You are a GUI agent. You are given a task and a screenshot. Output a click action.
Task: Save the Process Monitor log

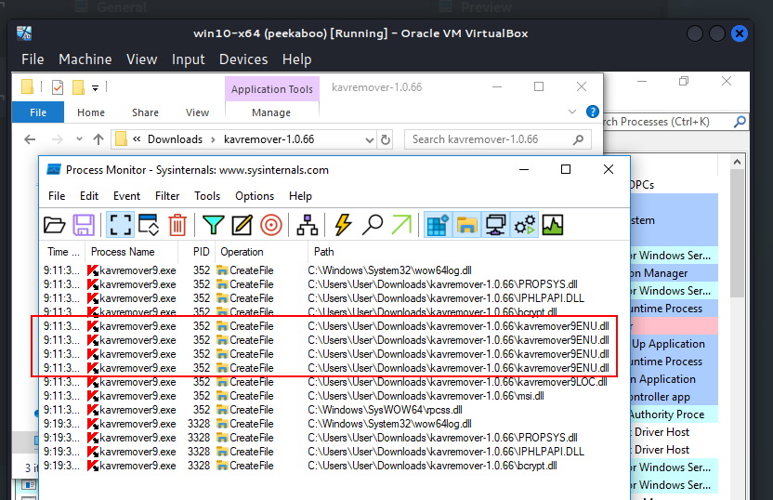pyautogui.click(x=84, y=225)
